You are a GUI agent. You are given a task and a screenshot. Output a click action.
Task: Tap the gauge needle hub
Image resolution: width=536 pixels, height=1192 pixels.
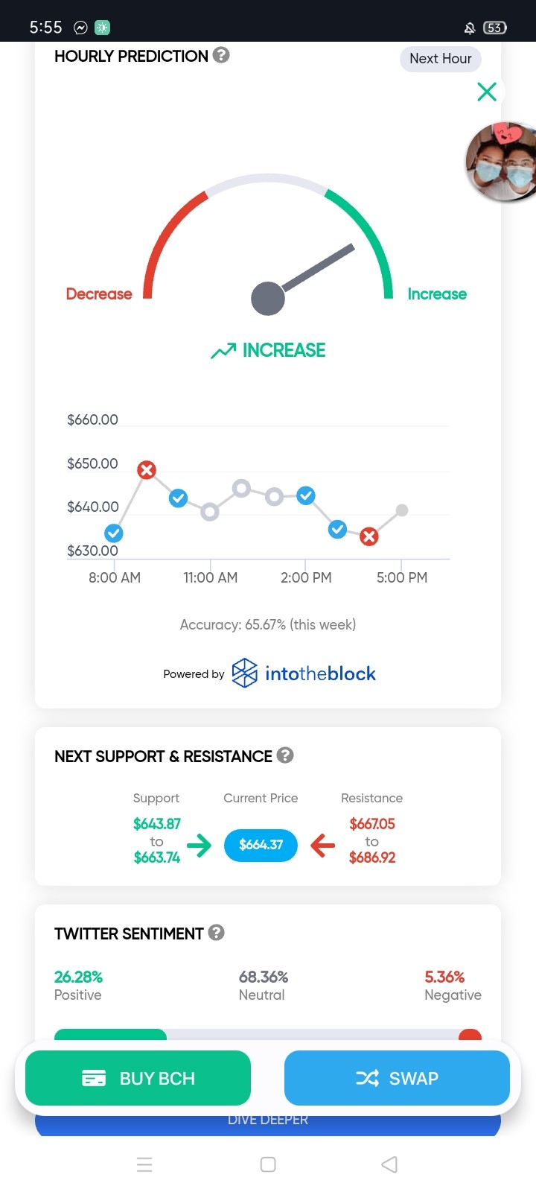[x=268, y=299]
